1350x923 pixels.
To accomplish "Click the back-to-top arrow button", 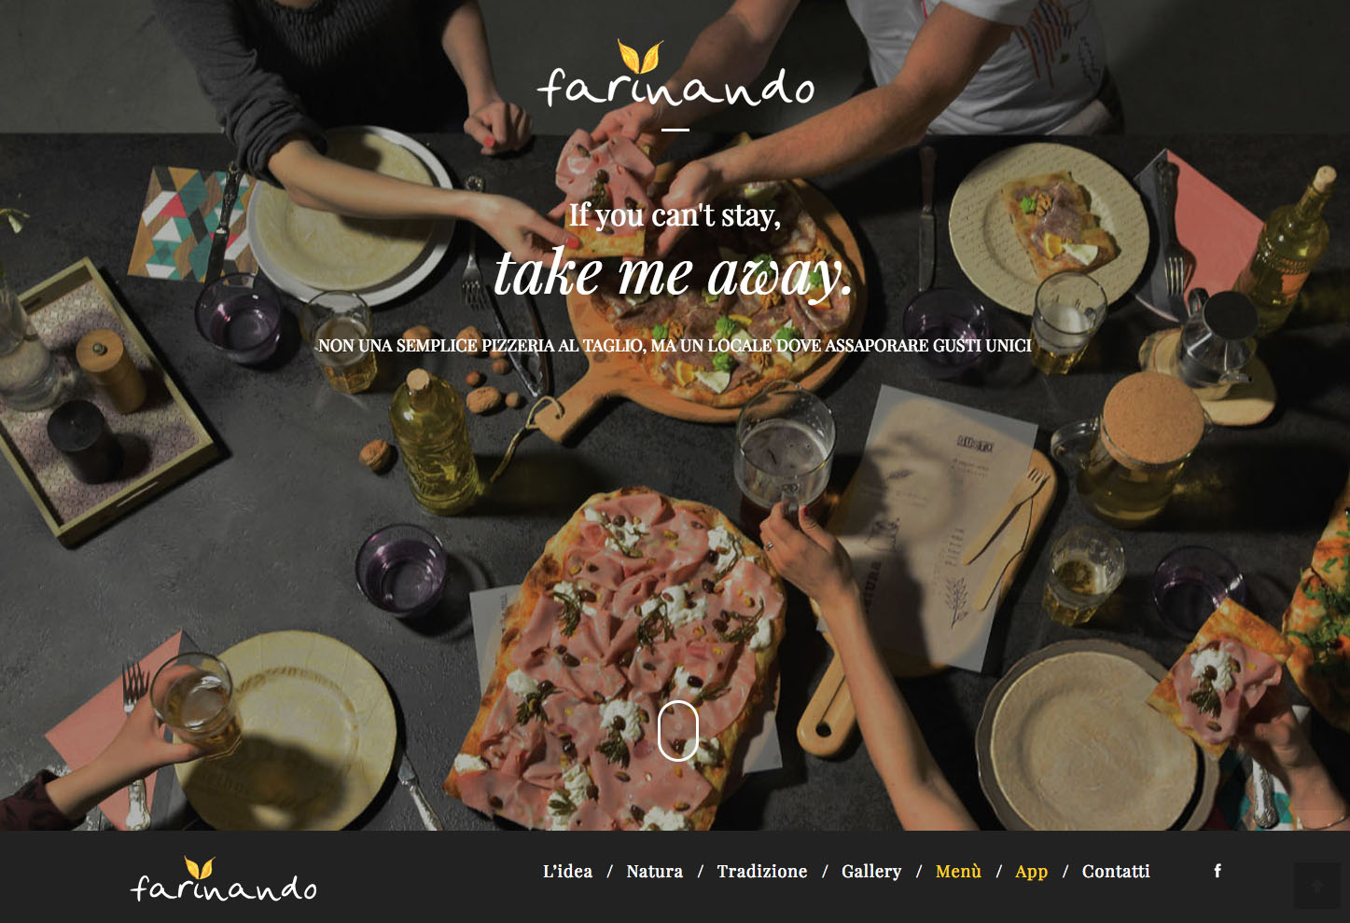I will pos(1317,886).
